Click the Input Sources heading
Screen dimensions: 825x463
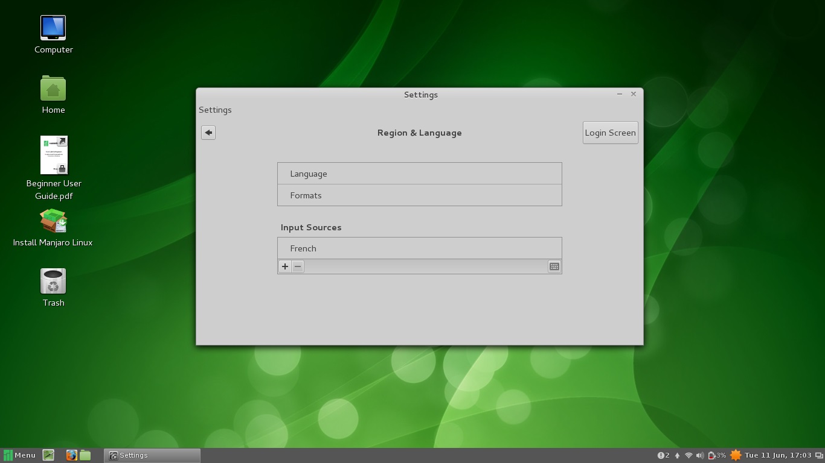311,227
